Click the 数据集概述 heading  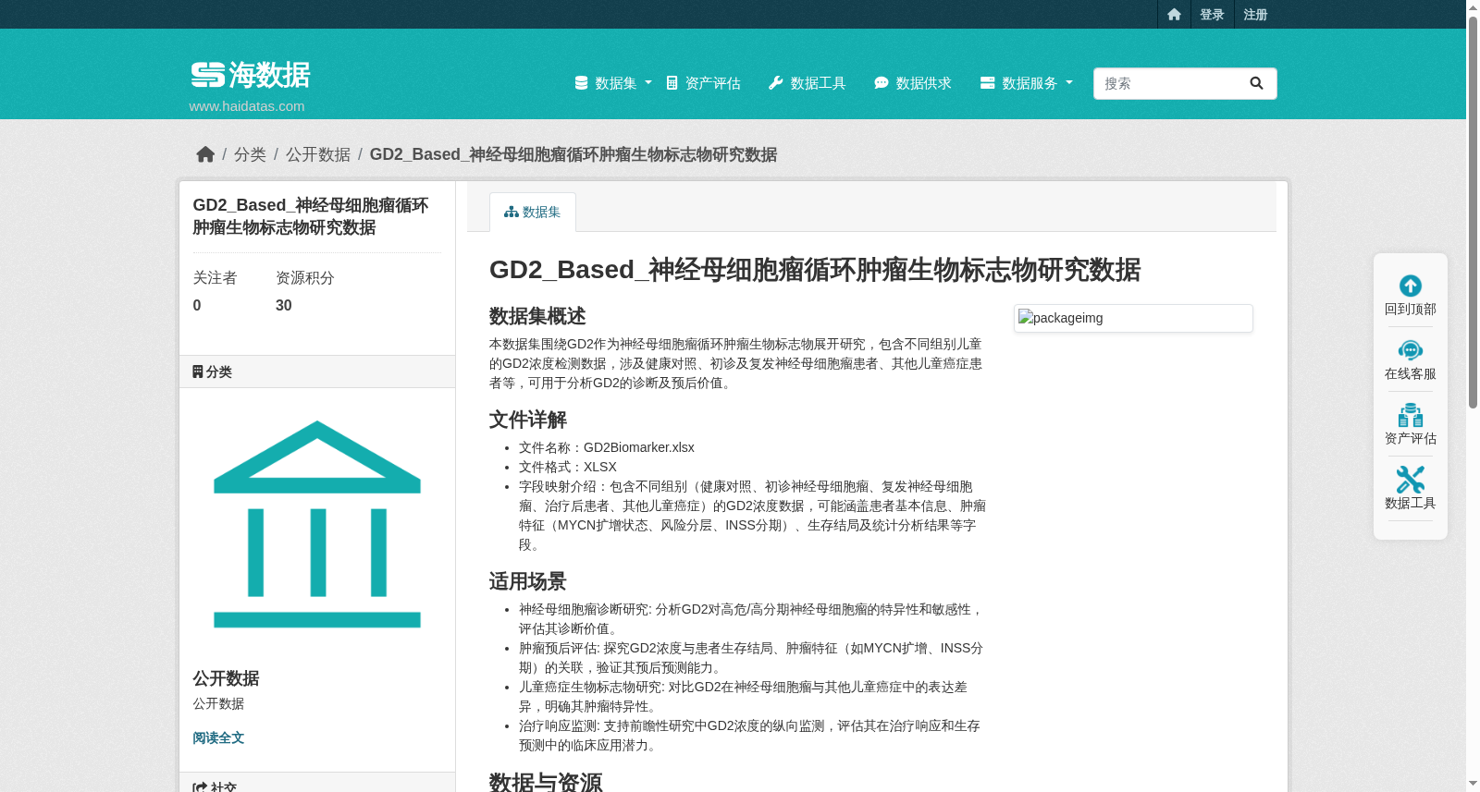click(537, 316)
